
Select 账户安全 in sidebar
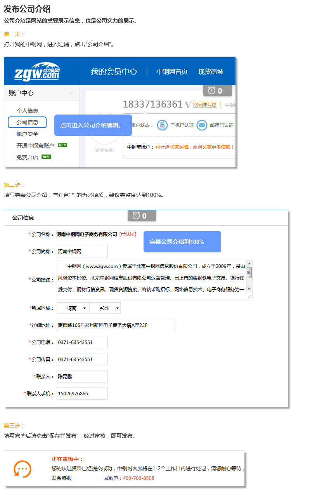point(27,134)
